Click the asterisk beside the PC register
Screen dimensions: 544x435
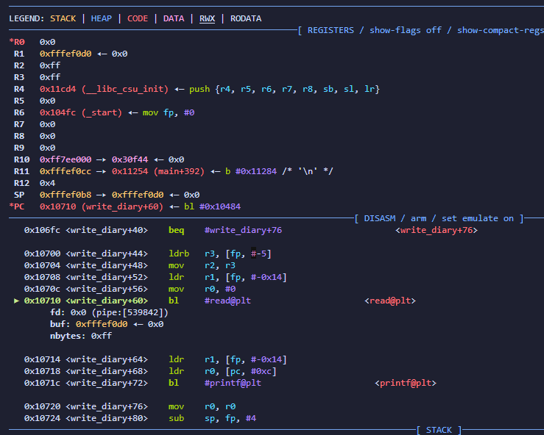[x=11, y=206]
